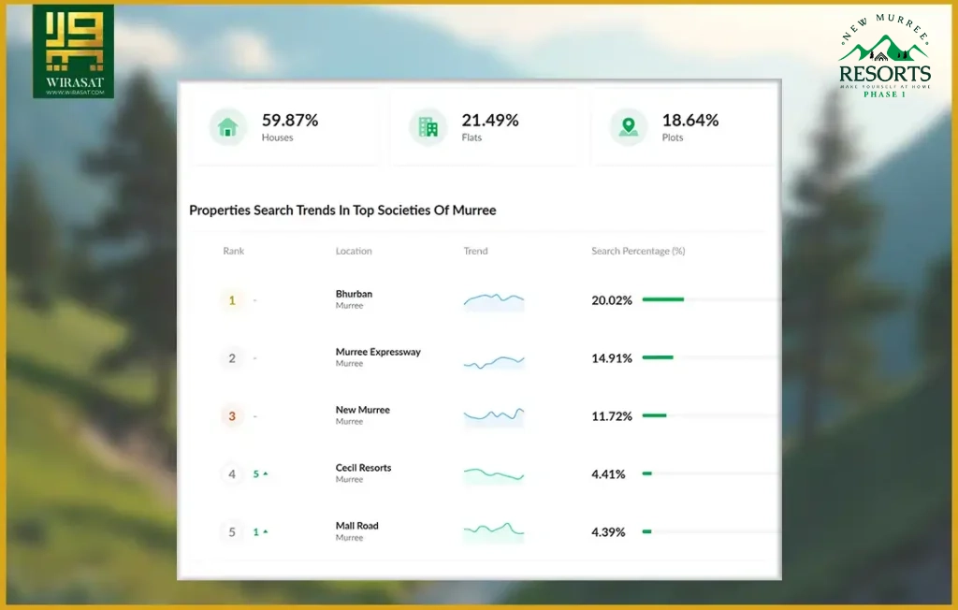Open the Wirasat logo in top corner
The height and width of the screenshot is (610, 958).
73,51
